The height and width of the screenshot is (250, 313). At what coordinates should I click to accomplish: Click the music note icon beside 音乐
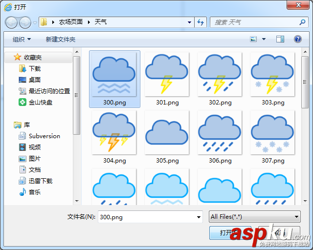22,192
